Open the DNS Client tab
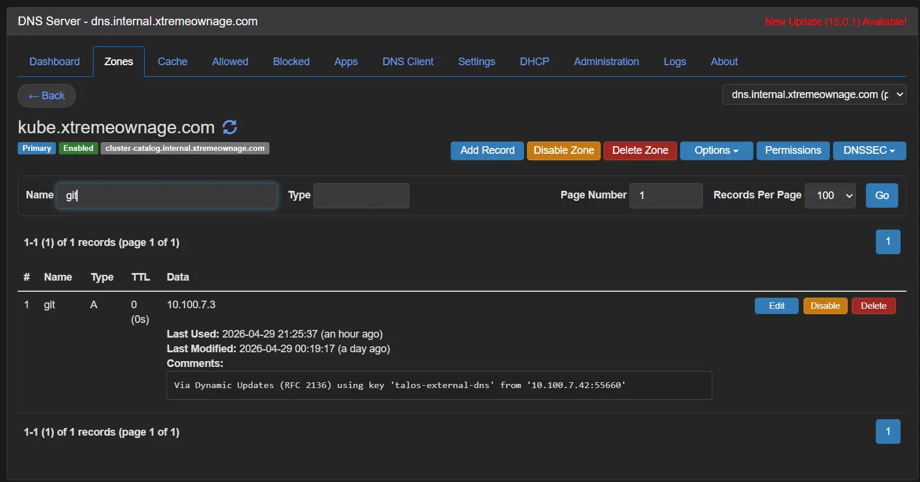The image size is (920, 482). [x=408, y=62]
